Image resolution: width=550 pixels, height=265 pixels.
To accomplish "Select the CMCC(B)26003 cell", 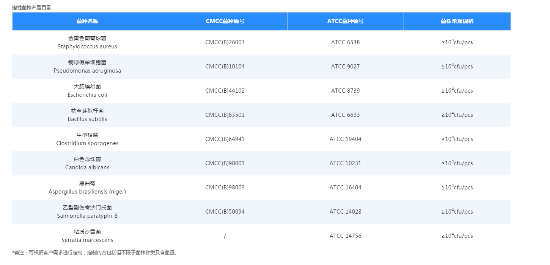I will click(x=225, y=42).
